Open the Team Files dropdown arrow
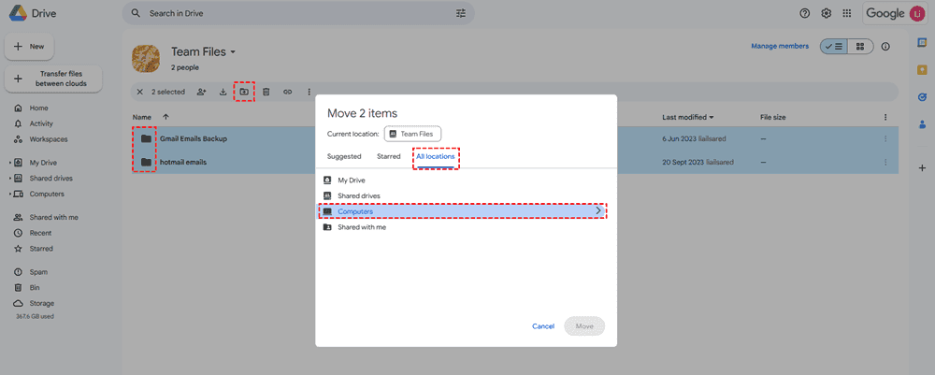The image size is (935, 375). tap(234, 51)
